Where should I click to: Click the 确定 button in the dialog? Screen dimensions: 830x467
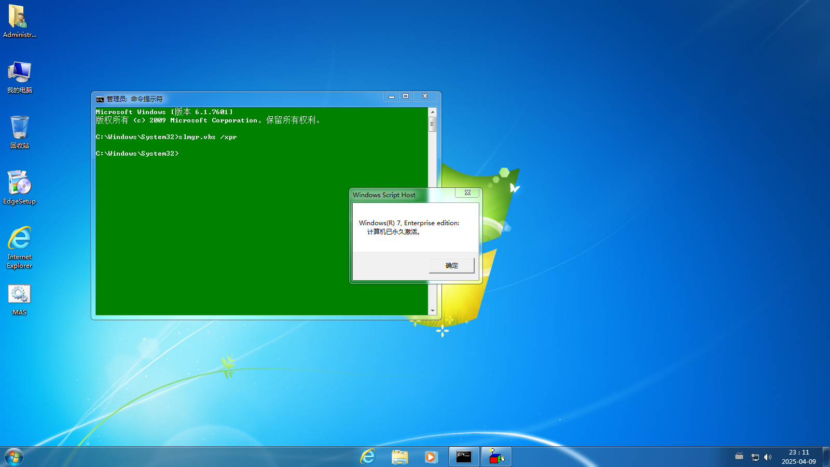451,265
